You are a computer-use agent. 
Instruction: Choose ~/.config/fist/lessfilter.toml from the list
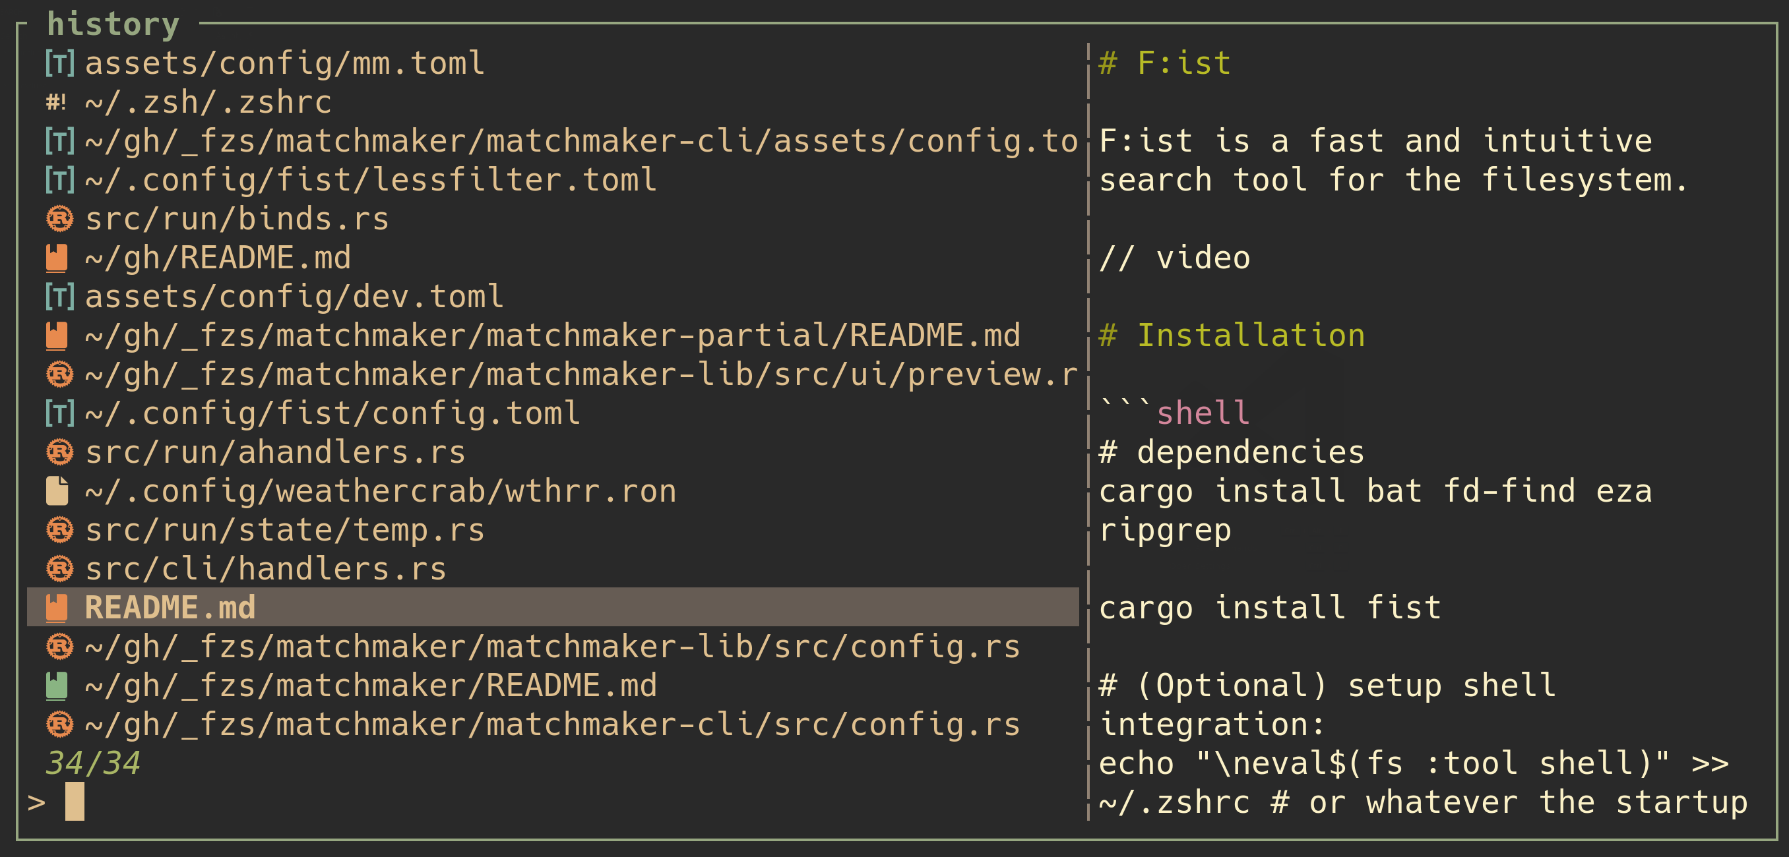[x=553, y=180]
